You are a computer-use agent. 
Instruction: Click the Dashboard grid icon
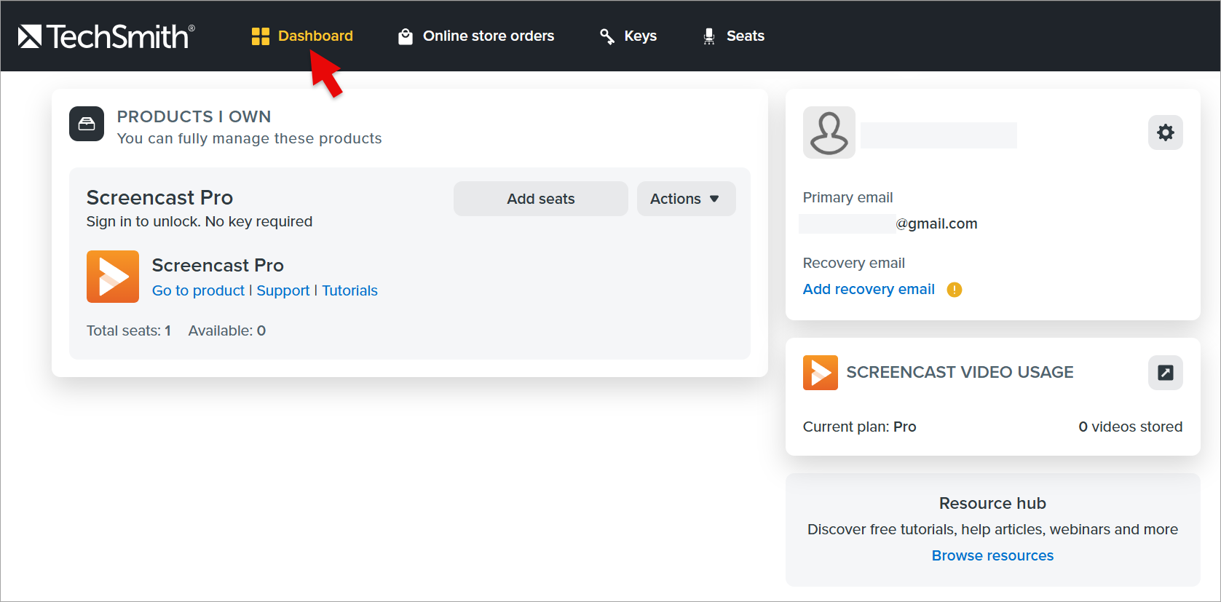[261, 36]
